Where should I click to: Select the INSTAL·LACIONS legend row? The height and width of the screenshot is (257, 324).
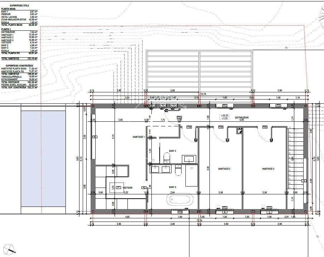19,17
